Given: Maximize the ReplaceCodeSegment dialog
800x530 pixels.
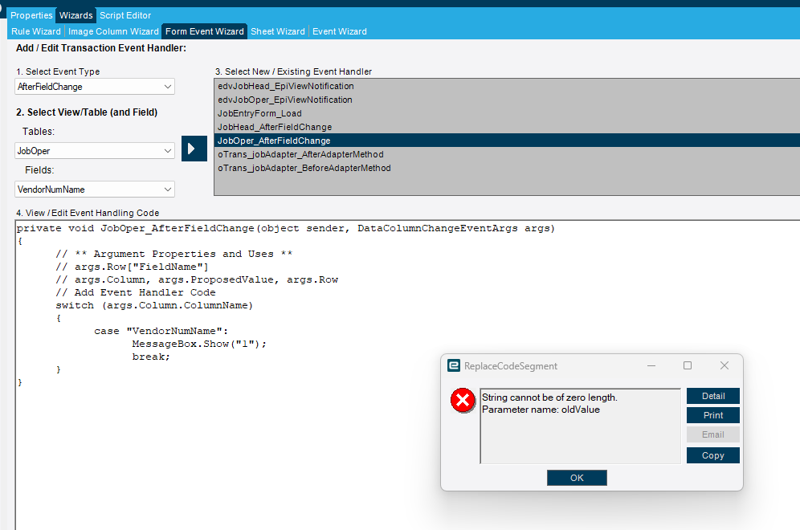Looking at the screenshot, I should pos(688,365).
